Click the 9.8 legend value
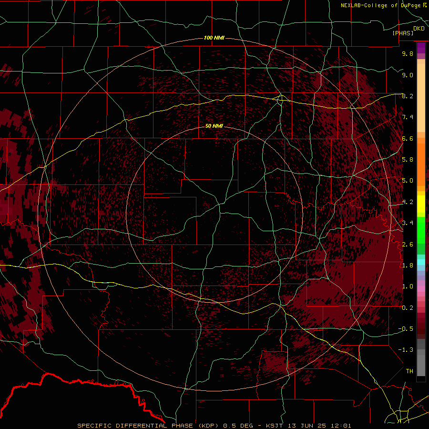This screenshot has width=429, height=429. (x=408, y=53)
